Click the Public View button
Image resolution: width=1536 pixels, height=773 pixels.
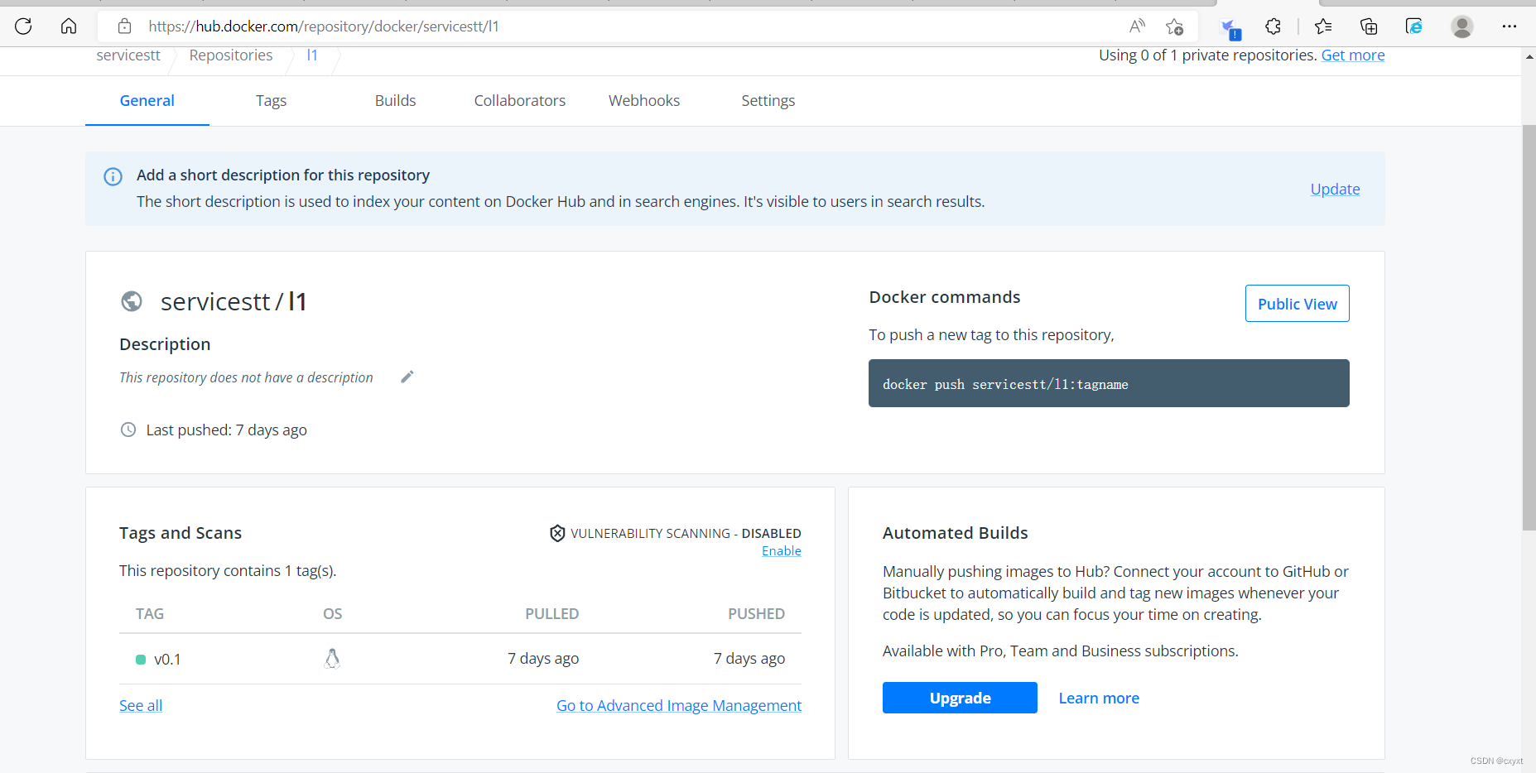(x=1297, y=304)
